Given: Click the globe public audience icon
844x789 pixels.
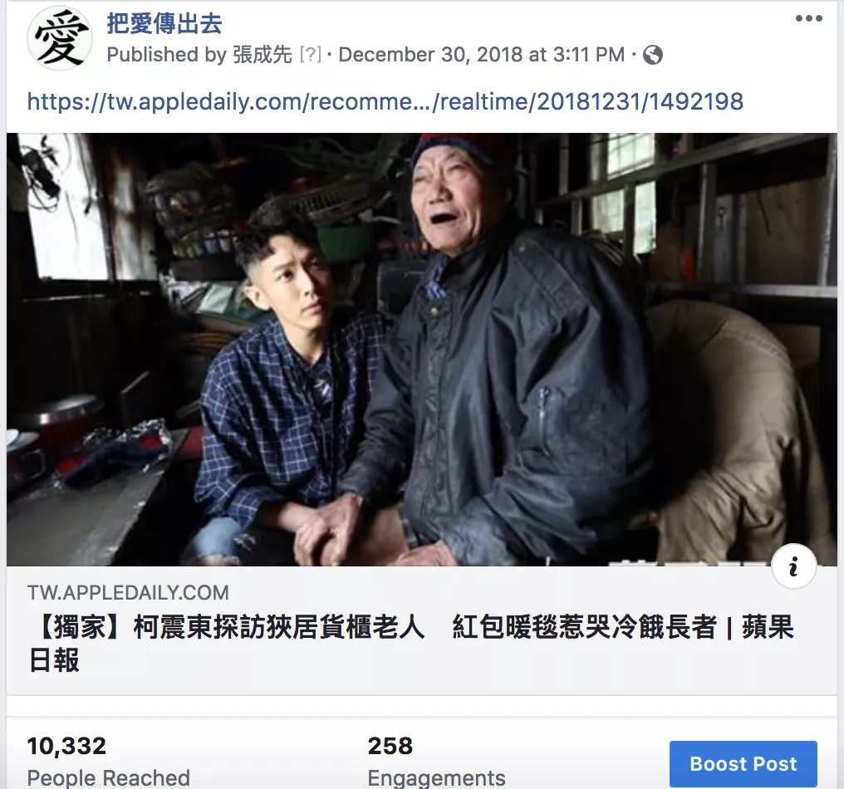Looking at the screenshot, I should tap(652, 55).
